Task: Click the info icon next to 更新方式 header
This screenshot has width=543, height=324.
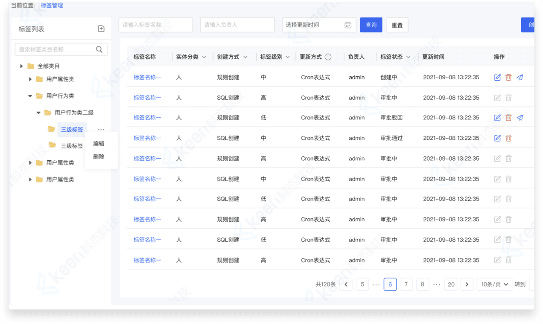Action: 328,57
